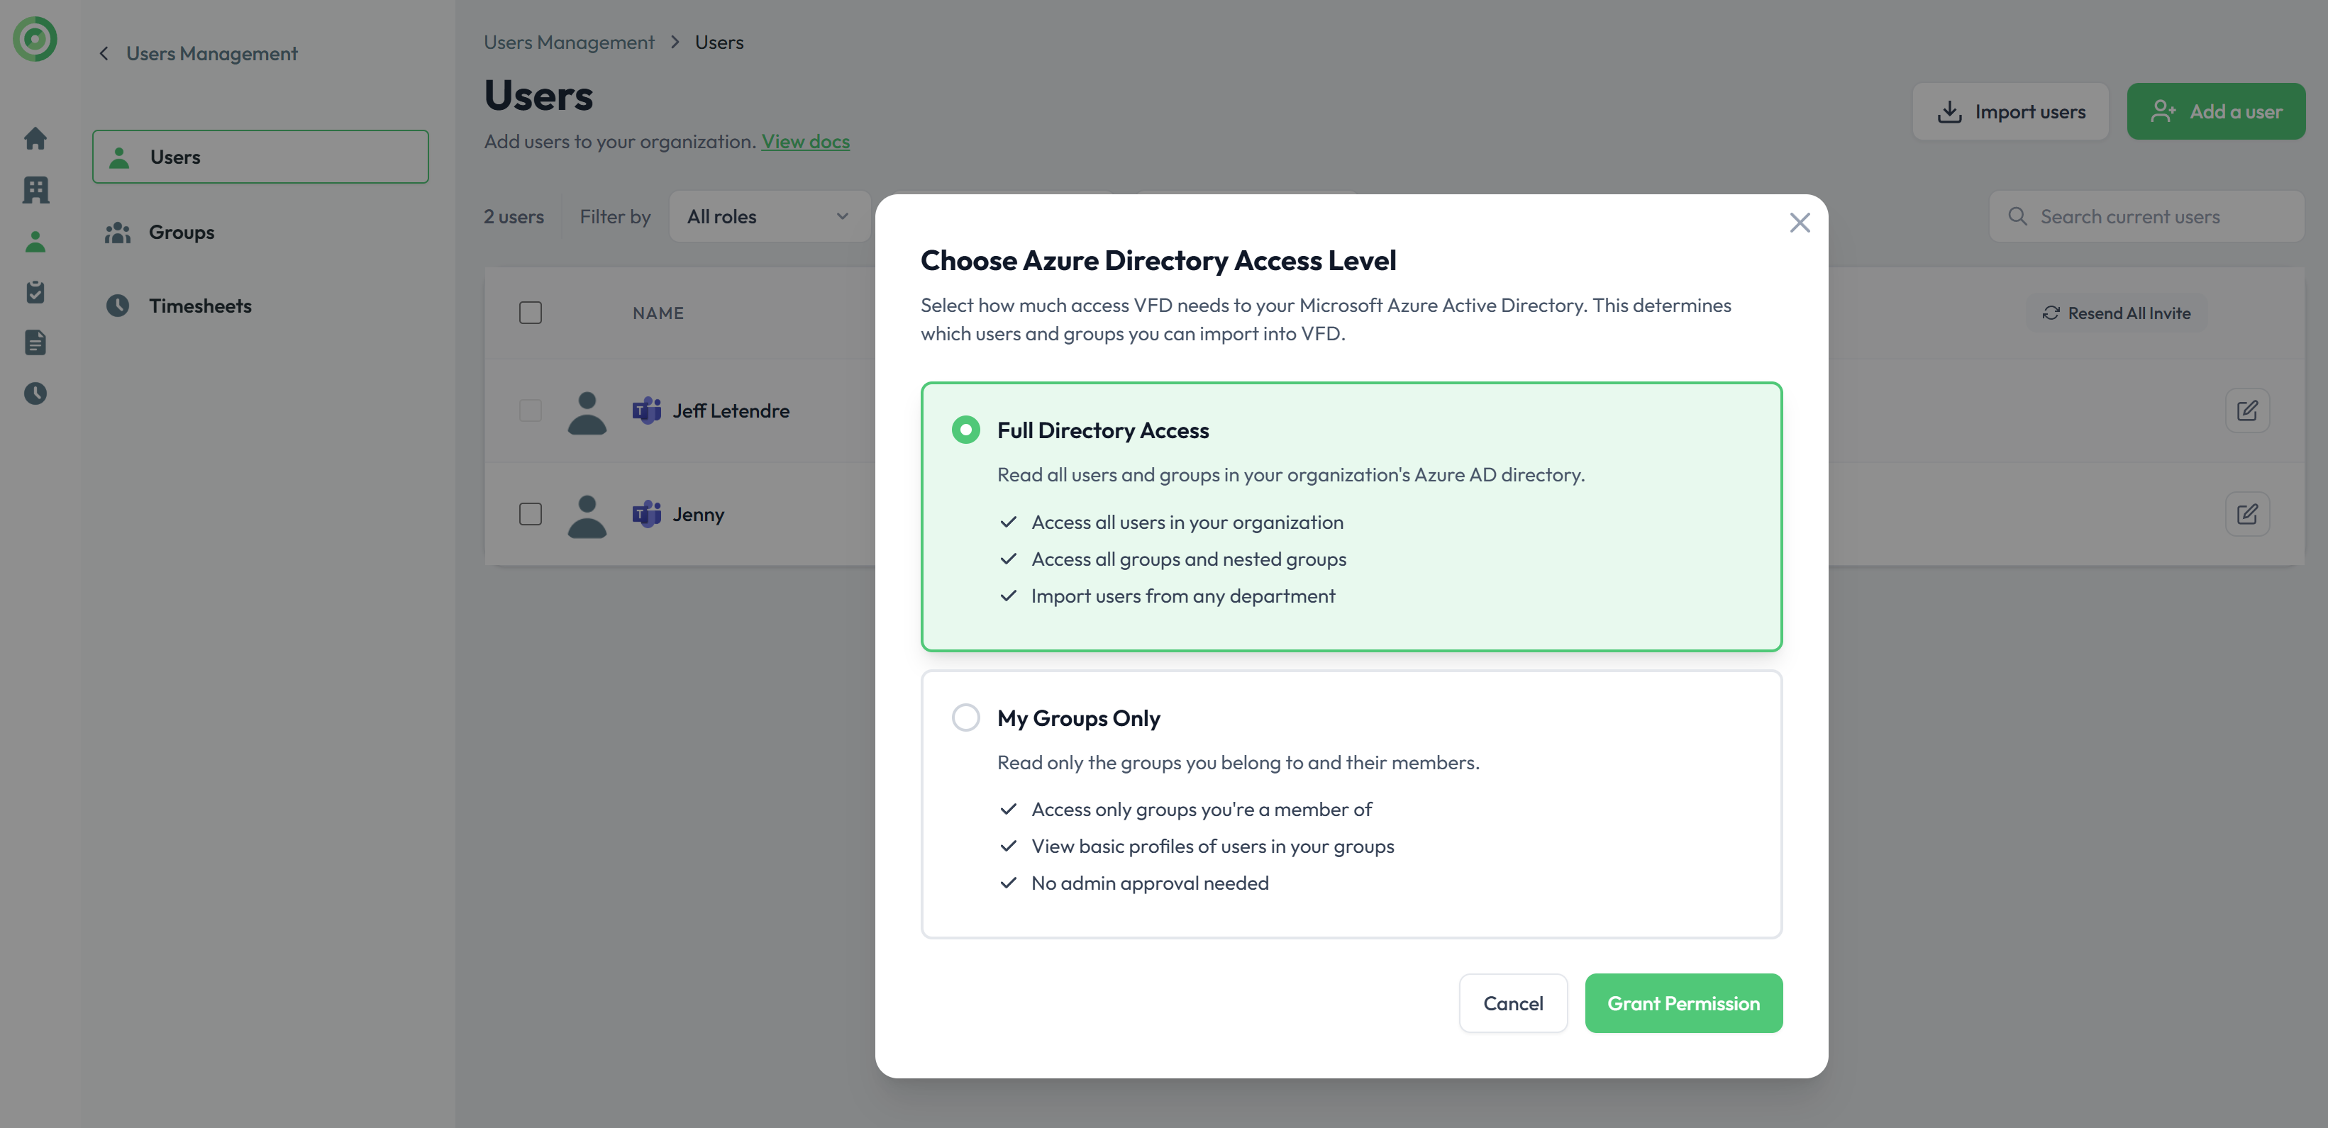Select My Groups Only radio option
Screen dimensions: 2328x1128
click(x=965, y=718)
